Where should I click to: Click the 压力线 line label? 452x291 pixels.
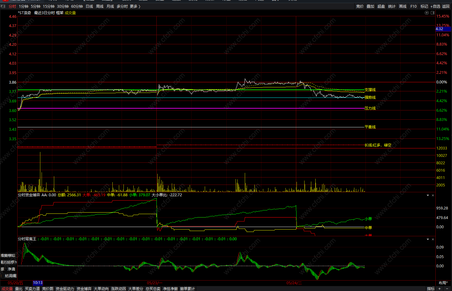[x=370, y=108]
